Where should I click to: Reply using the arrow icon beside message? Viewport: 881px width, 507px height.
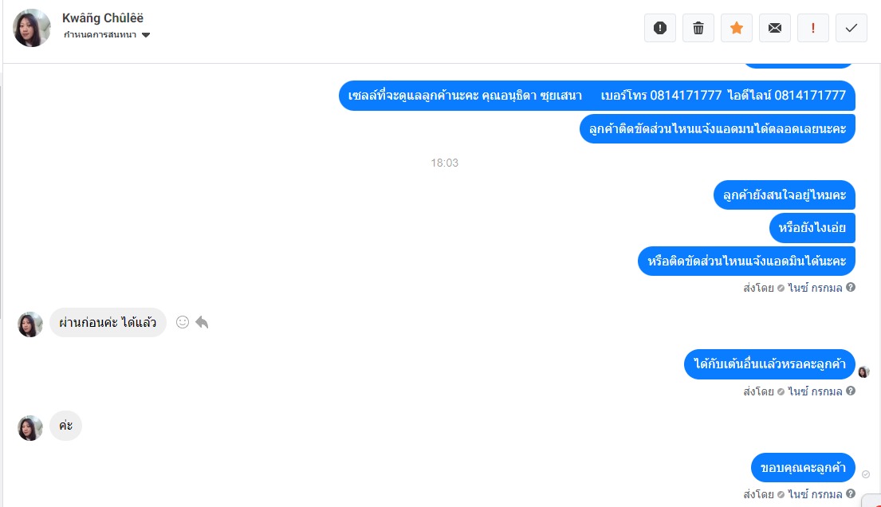pyautogui.click(x=202, y=322)
